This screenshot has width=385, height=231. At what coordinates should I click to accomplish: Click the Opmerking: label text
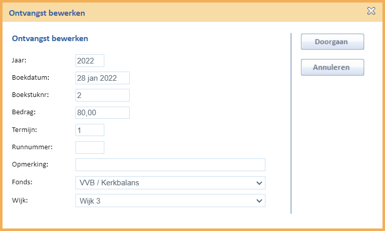(x=30, y=164)
